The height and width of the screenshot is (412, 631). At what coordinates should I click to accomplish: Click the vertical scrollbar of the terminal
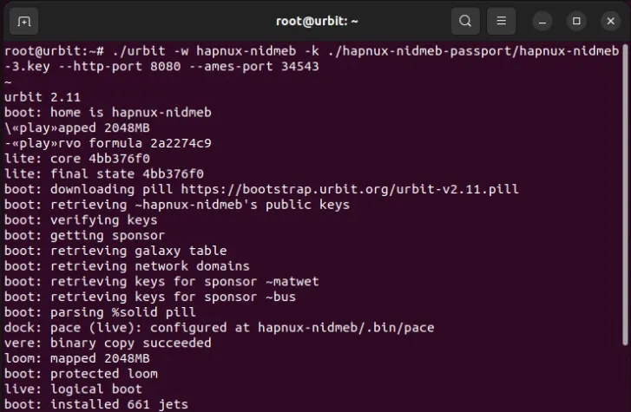tap(625, 194)
